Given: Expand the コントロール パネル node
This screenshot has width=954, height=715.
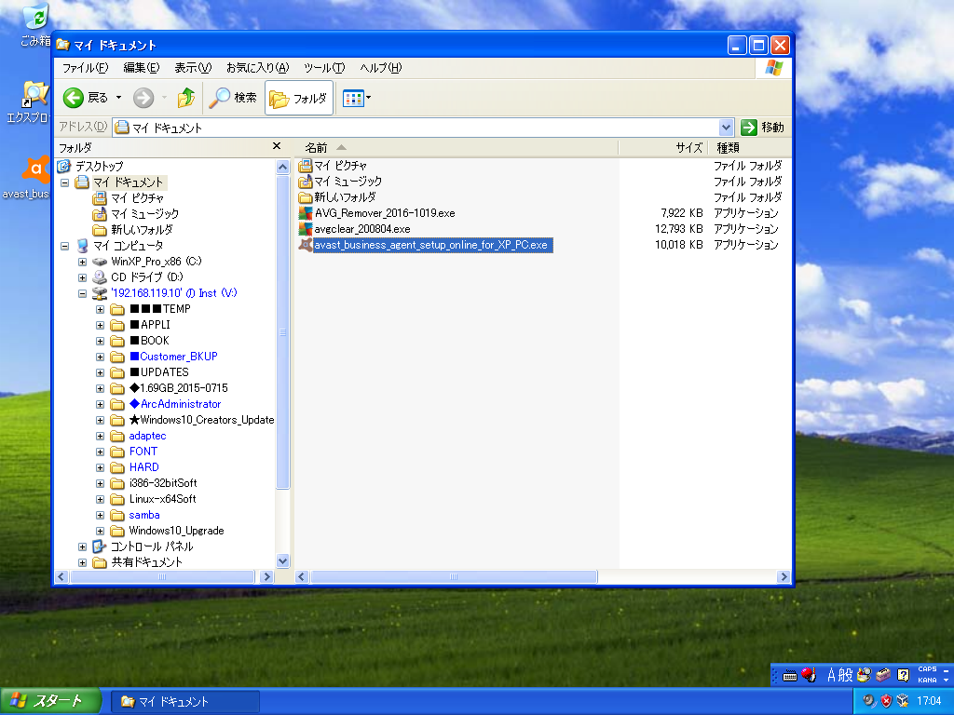Looking at the screenshot, I should click(83, 546).
